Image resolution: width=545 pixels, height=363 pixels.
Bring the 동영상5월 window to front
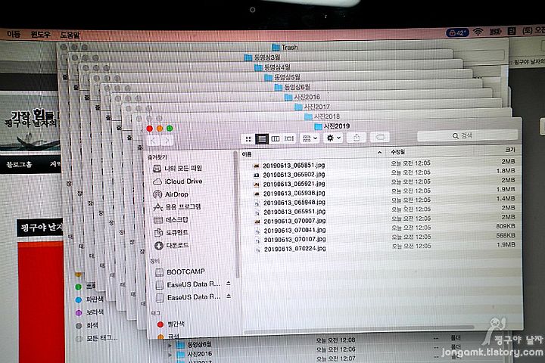click(x=282, y=77)
